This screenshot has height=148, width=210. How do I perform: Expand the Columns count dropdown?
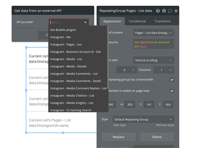pos(163,70)
